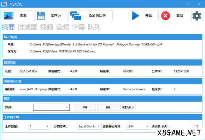
Task: Switch to the 摘要 tab
Action: click(x=8, y=27)
